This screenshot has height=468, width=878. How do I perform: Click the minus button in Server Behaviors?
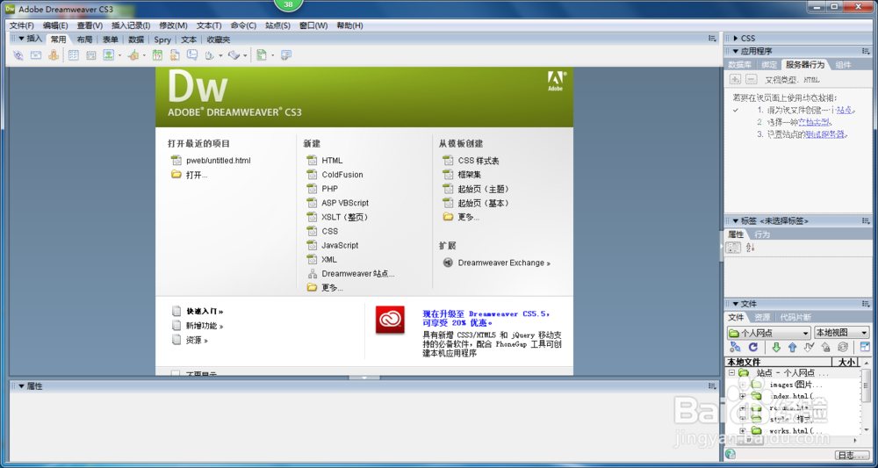[x=751, y=80]
